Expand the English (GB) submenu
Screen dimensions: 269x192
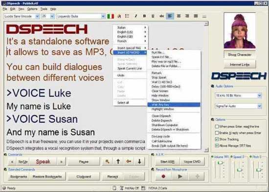[131, 37]
